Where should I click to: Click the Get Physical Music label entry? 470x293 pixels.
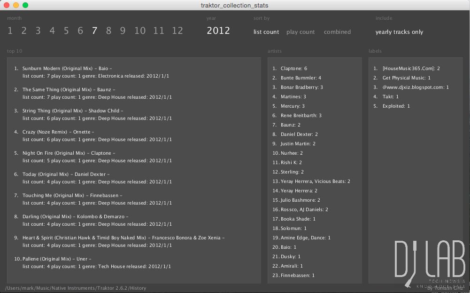[x=406, y=78]
